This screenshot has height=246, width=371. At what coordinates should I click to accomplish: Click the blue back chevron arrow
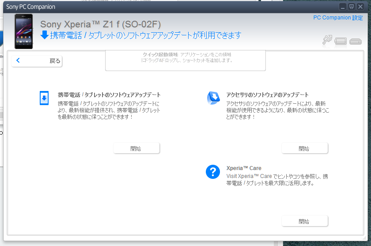pos(18,61)
